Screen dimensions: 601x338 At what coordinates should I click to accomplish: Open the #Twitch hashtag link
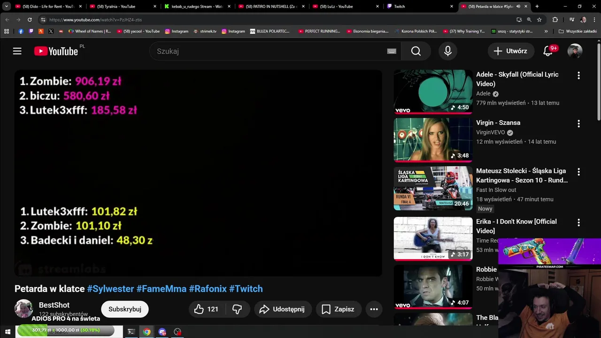point(246,289)
